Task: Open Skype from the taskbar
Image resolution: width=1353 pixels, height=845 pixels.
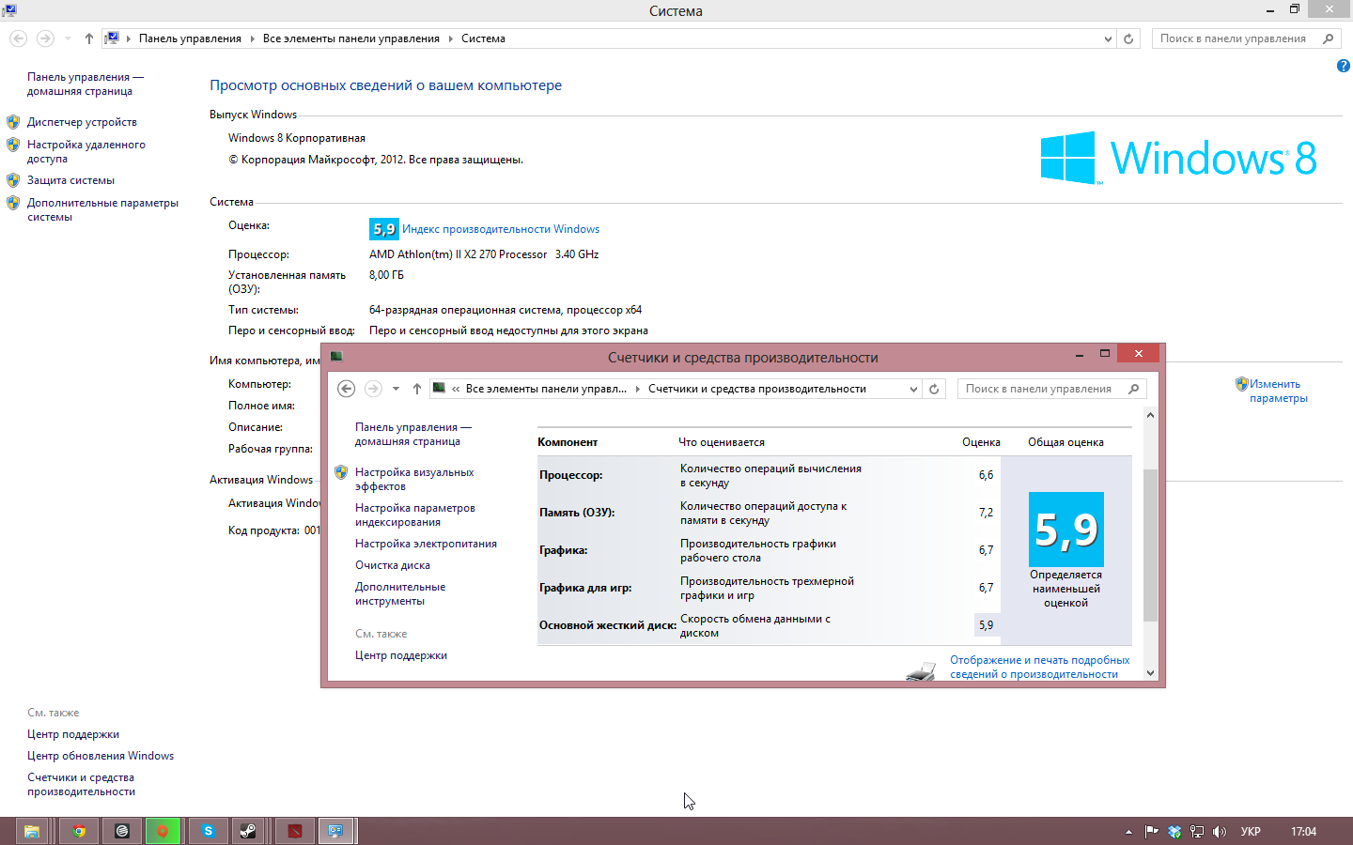Action: pyautogui.click(x=208, y=831)
